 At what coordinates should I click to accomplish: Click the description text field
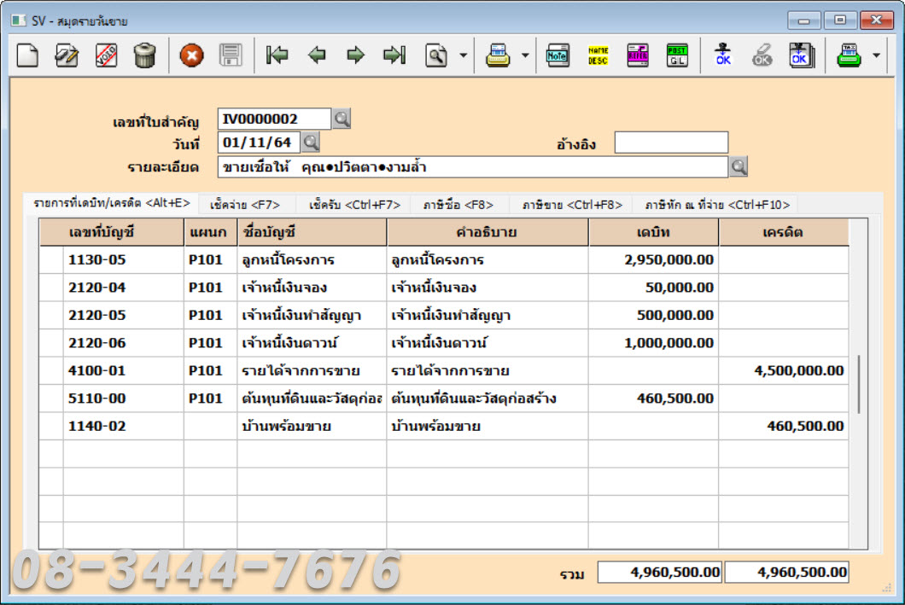coord(473,166)
